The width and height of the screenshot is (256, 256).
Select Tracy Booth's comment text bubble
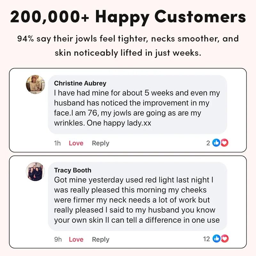click(138, 196)
